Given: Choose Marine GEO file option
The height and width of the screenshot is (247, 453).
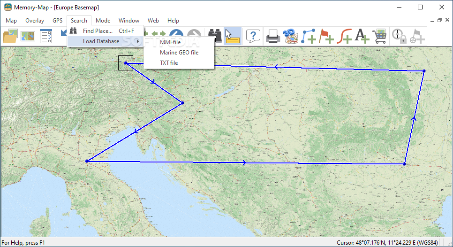Looking at the screenshot, I should (179, 52).
